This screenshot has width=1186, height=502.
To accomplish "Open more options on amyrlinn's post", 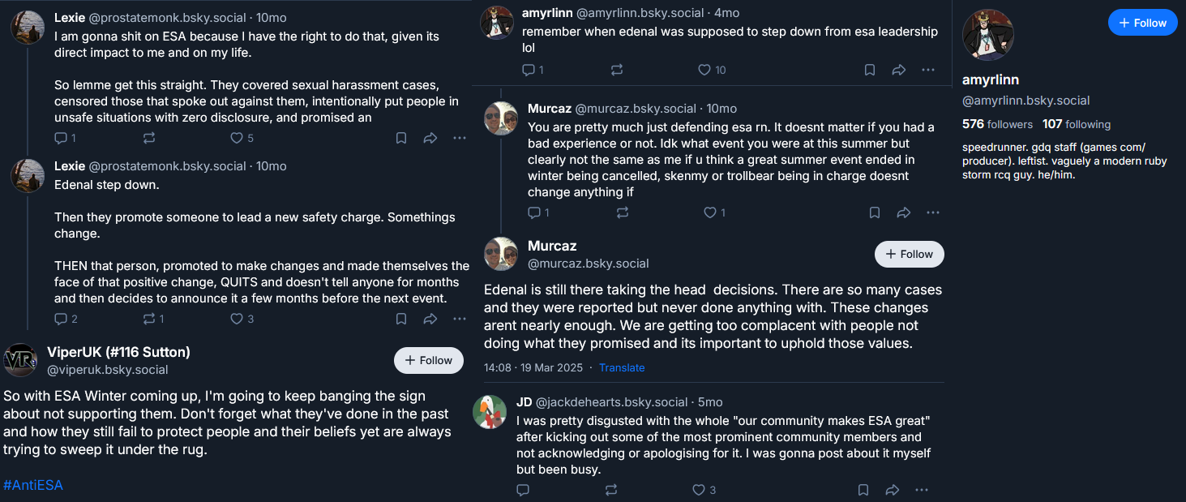I will 928,71.
